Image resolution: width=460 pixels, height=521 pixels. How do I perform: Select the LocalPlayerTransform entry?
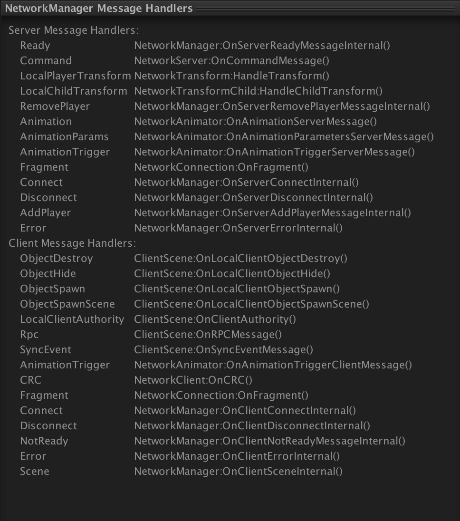pos(75,76)
